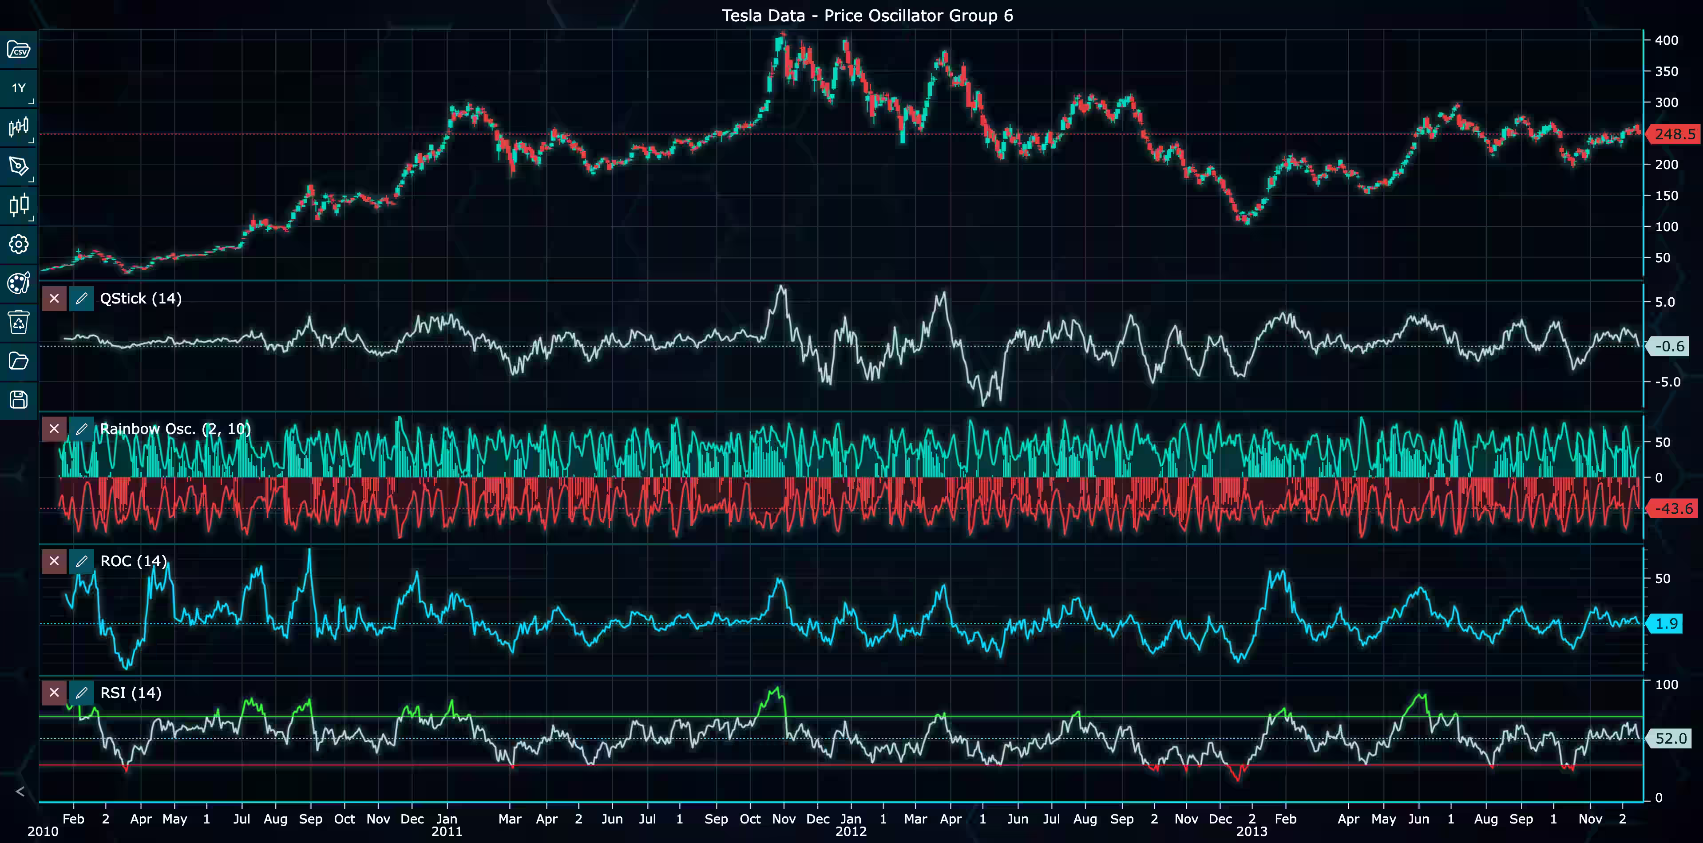
Task: Click the 2012 year label on time axis
Action: (x=851, y=832)
